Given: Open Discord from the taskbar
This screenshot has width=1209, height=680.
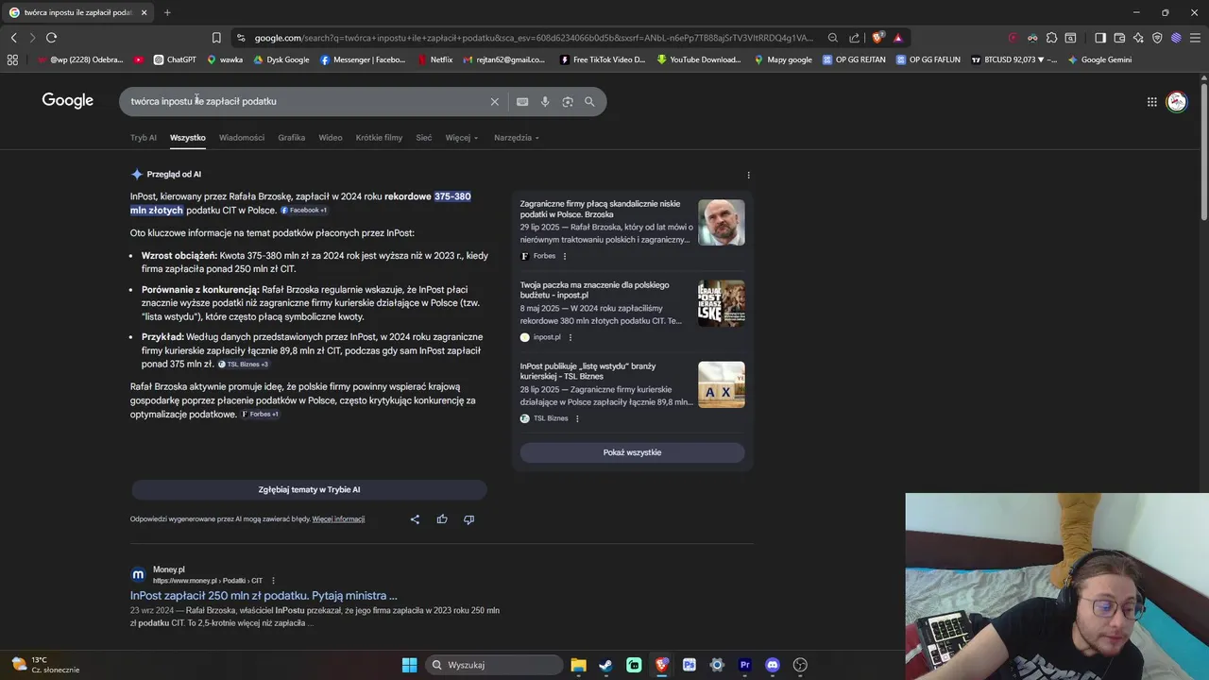Looking at the screenshot, I should [773, 665].
